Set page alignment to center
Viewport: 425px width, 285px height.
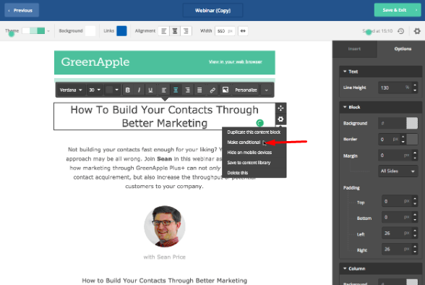[x=175, y=31]
